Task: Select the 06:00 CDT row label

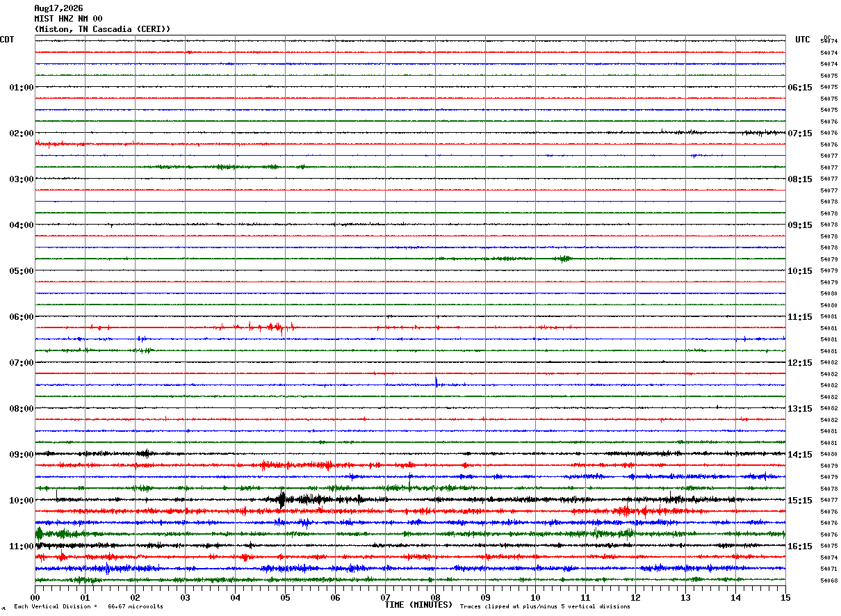Action: (22, 317)
